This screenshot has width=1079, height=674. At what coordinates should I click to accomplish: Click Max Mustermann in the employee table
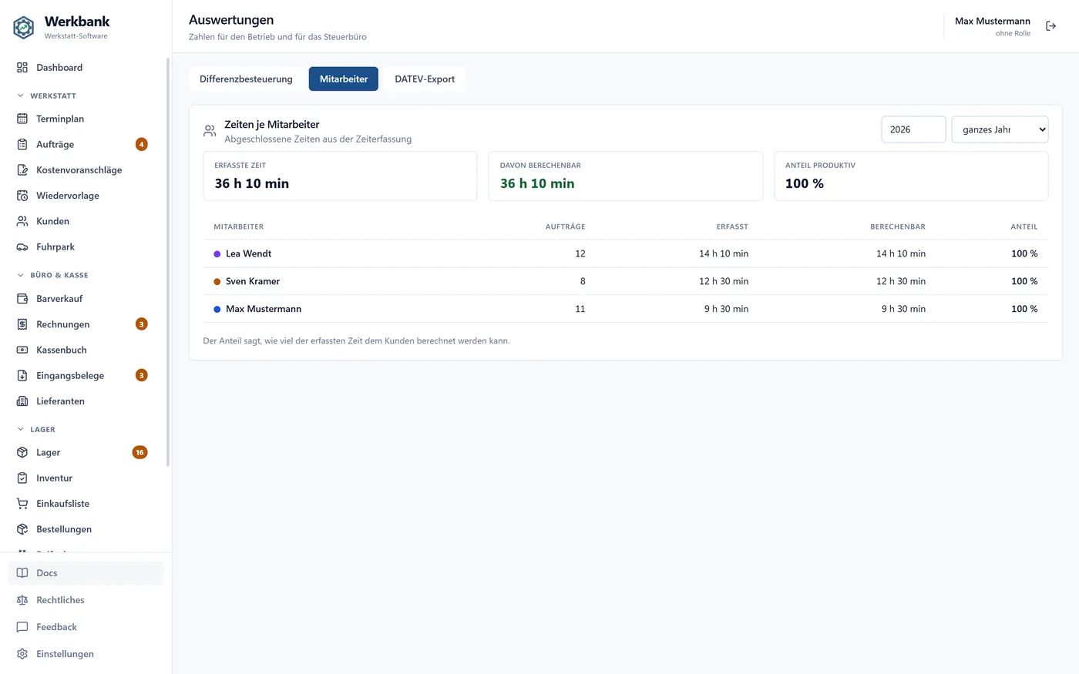[264, 309]
